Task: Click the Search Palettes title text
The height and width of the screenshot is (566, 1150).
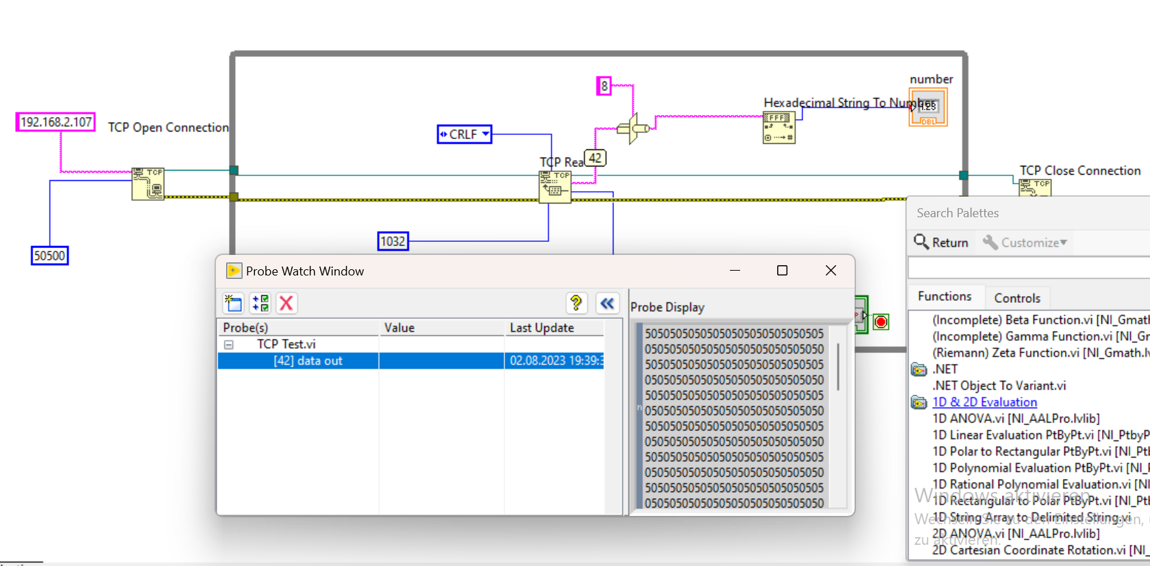Action: [x=957, y=213]
